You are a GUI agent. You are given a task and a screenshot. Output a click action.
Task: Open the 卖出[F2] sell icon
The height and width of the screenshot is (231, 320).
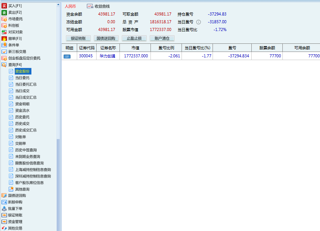[4, 12]
